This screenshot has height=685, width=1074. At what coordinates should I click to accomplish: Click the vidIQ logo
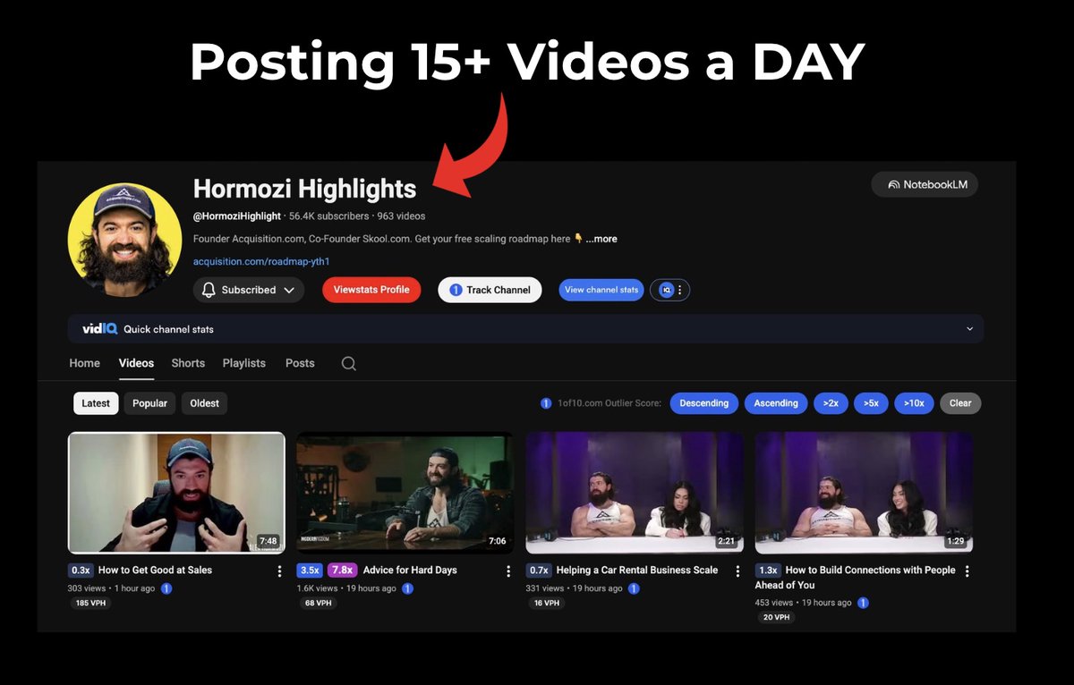99,328
